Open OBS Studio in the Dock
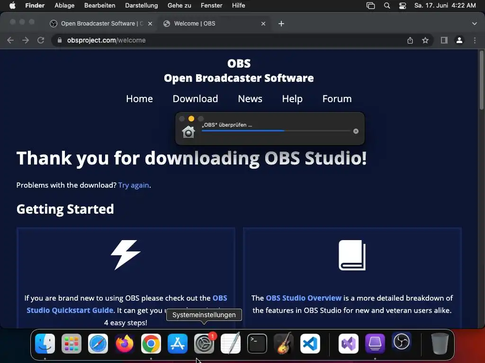Image resolution: width=485 pixels, height=363 pixels. click(402, 342)
